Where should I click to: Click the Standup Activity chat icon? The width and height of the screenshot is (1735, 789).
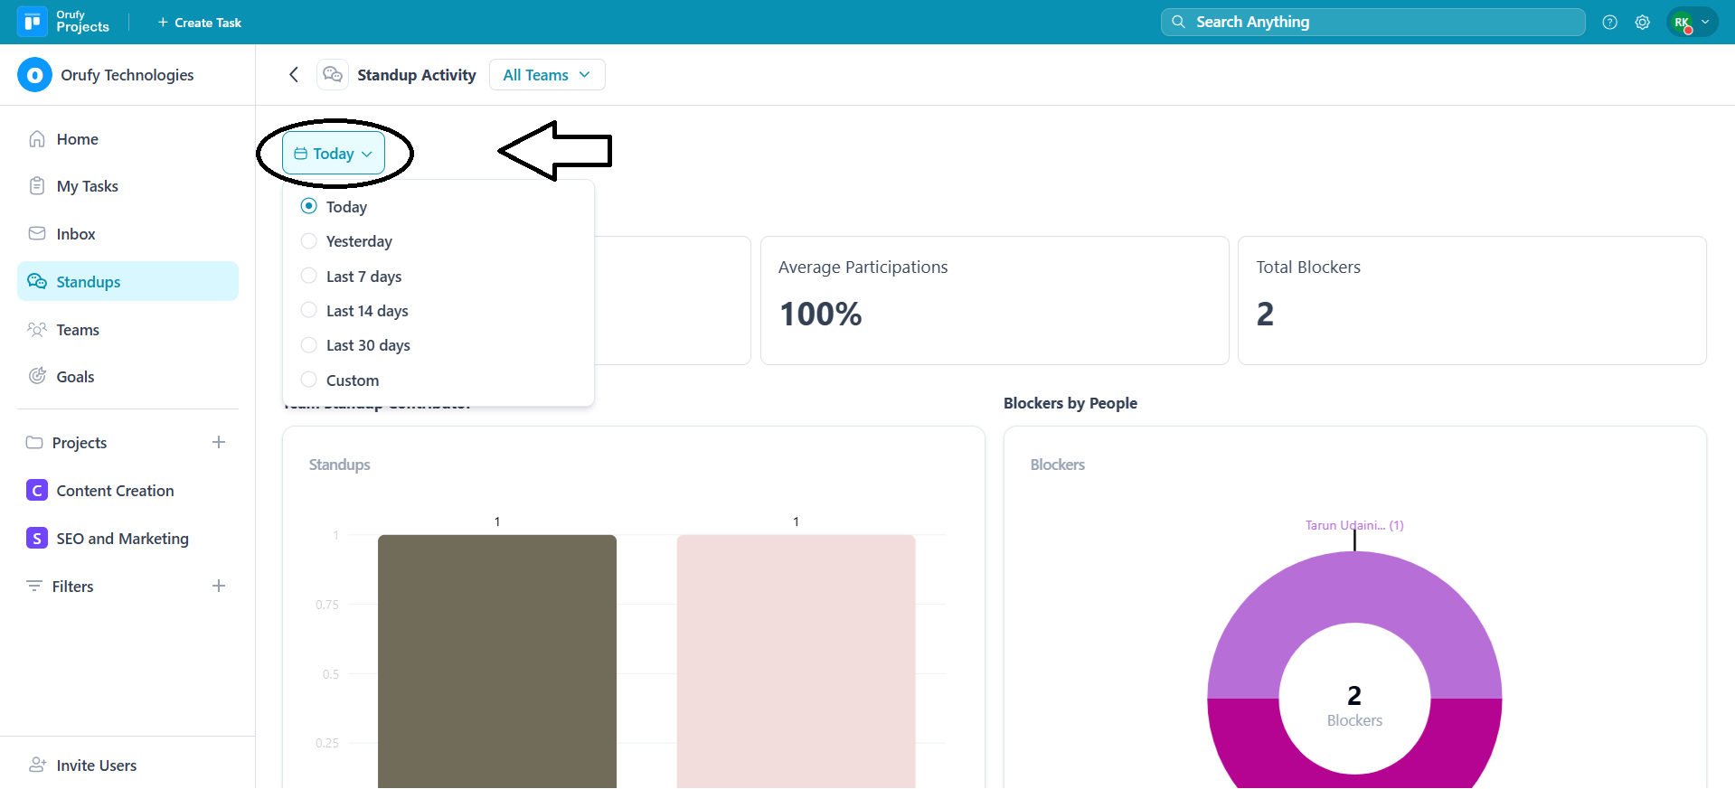pyautogui.click(x=333, y=75)
